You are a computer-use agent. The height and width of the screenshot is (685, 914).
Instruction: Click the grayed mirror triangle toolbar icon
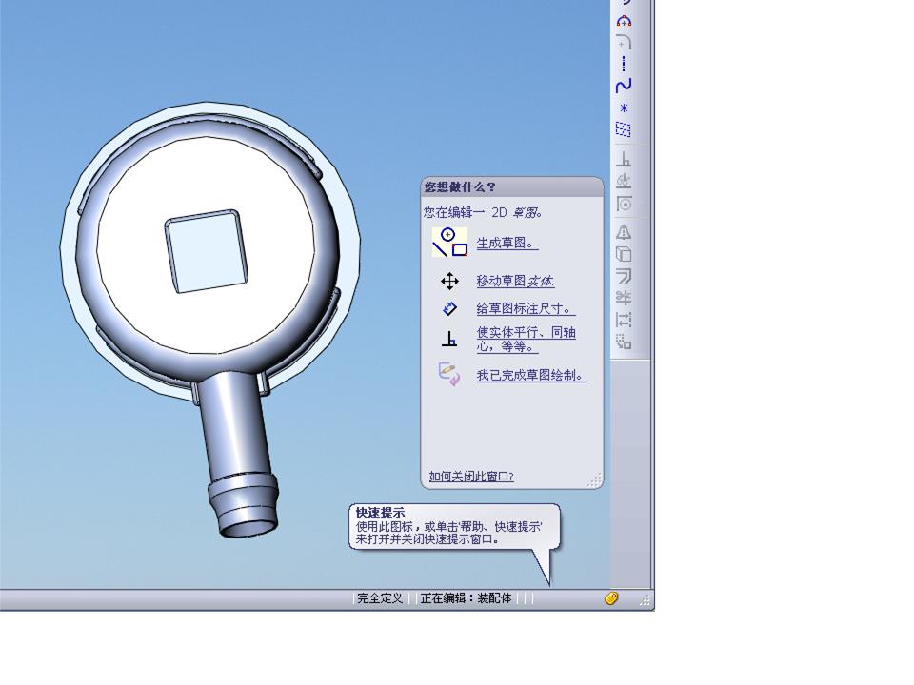[x=624, y=233]
